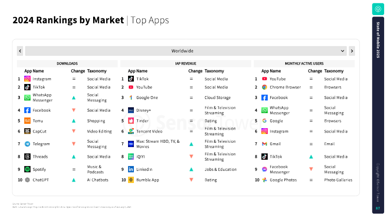
Task: Select the Downloads column header
Action: 67,64
